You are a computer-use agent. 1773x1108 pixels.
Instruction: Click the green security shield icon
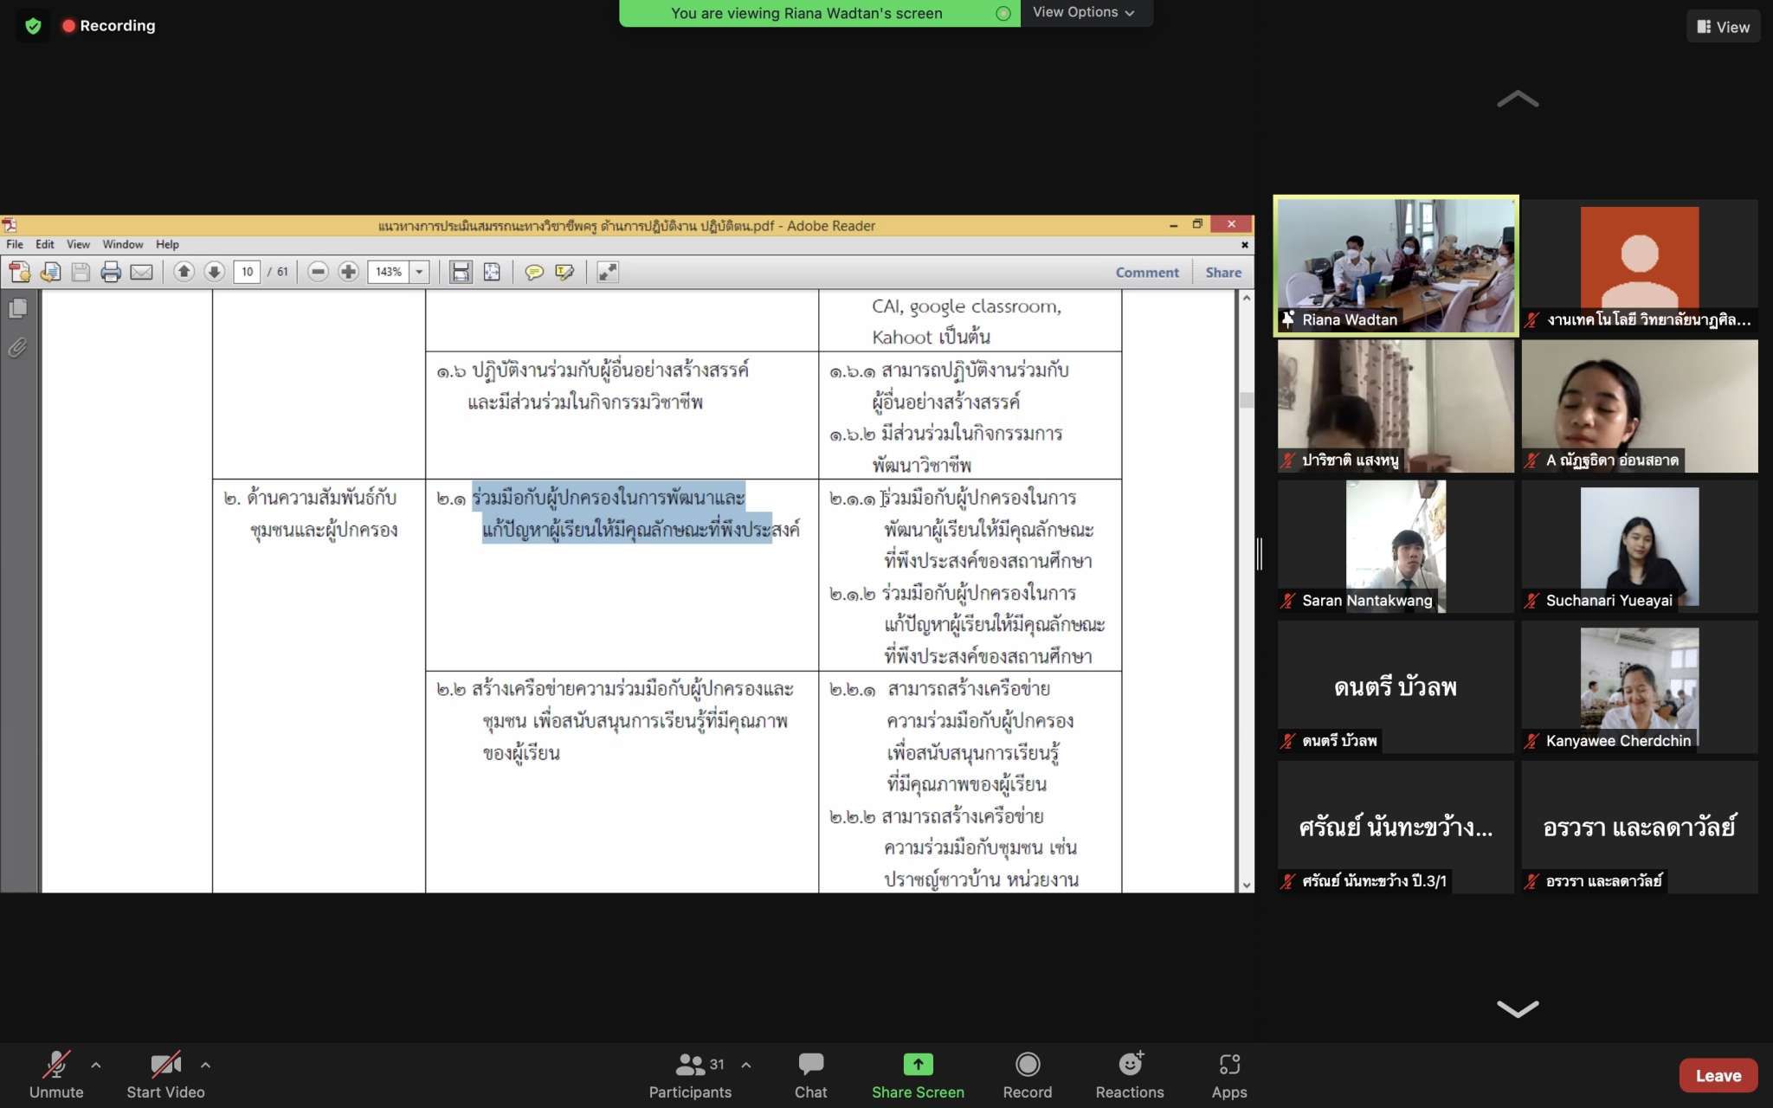[33, 26]
